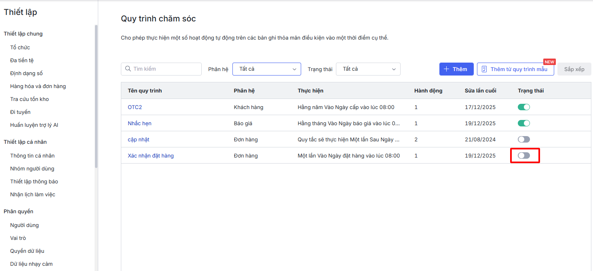Enable the cập nhật process toggle

click(524, 139)
